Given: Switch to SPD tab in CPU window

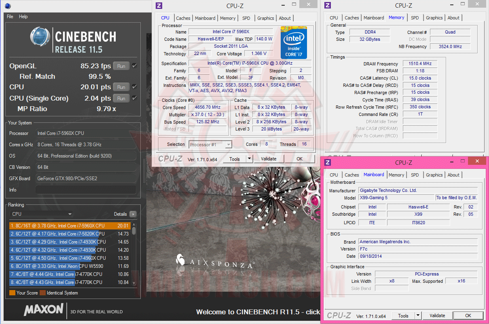Looking at the screenshot, I should tap(246, 18).
